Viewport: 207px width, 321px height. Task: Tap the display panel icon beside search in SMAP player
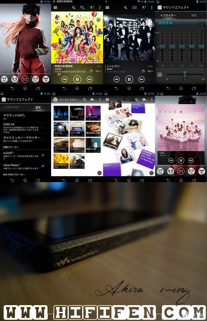point(134,7)
